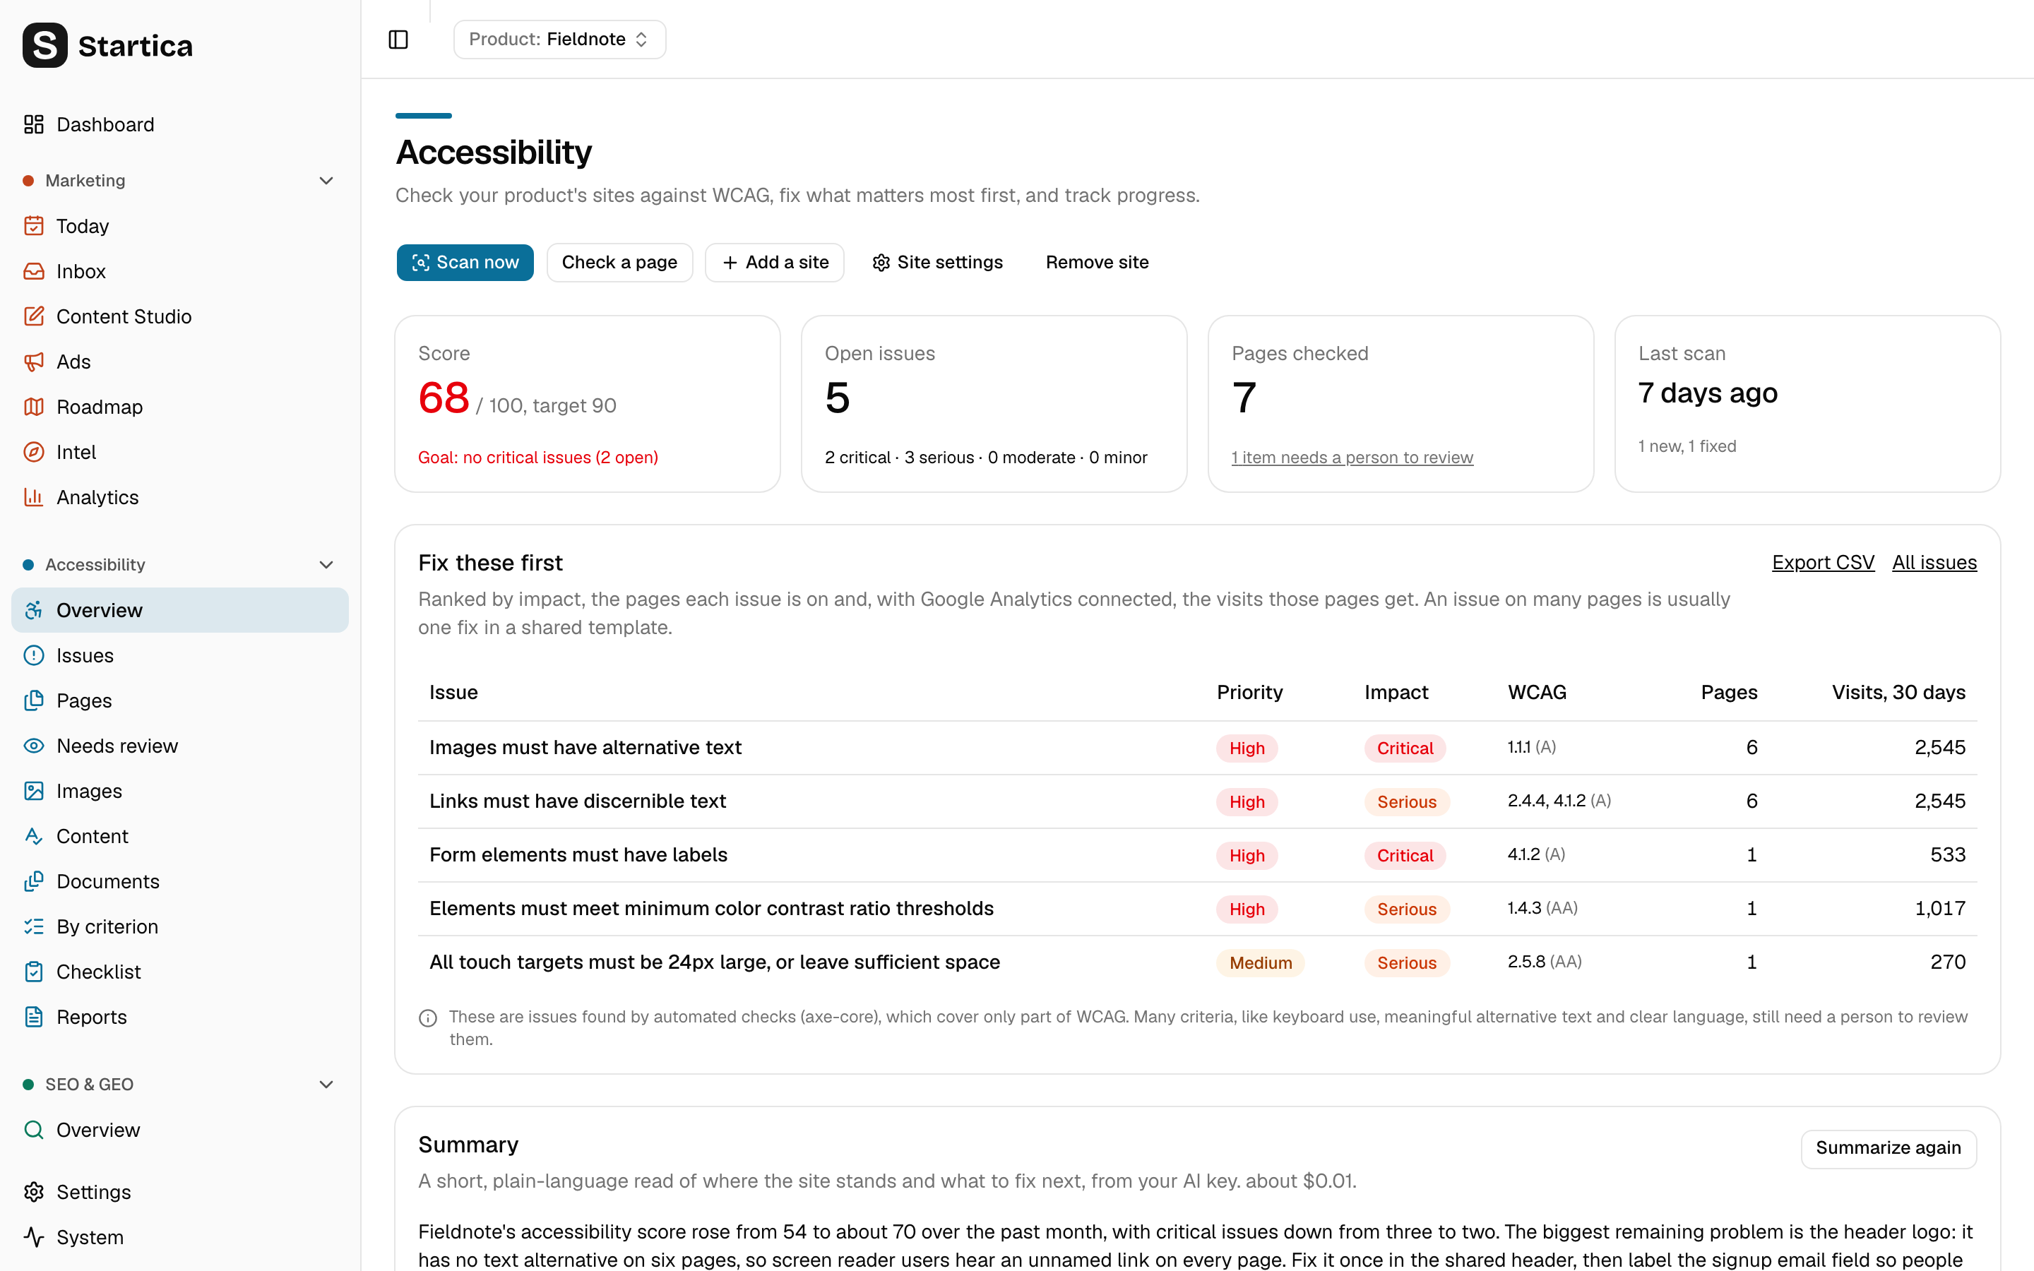
Task: Open Intel in the sidebar
Action: tap(180, 452)
